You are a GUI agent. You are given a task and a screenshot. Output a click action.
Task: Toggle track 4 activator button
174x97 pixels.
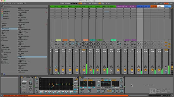point(56,70)
